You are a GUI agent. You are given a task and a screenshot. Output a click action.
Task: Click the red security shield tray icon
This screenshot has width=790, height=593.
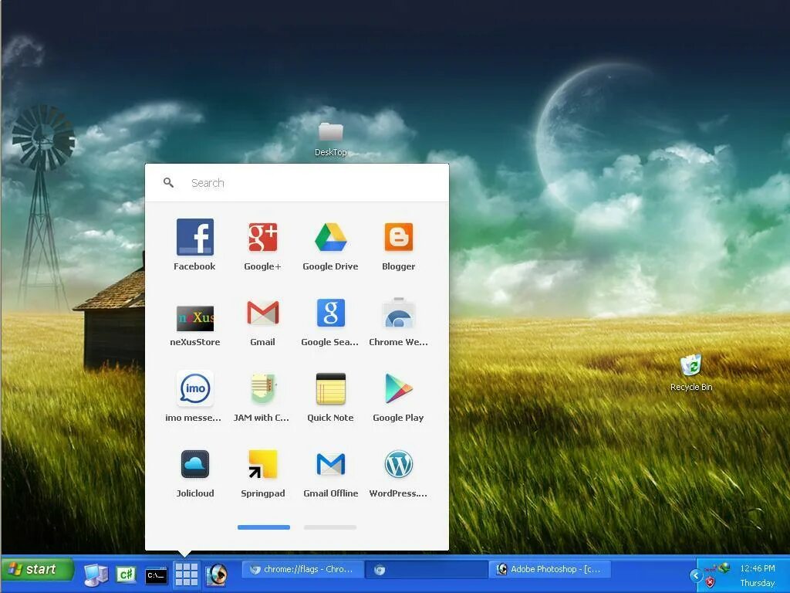point(710,582)
